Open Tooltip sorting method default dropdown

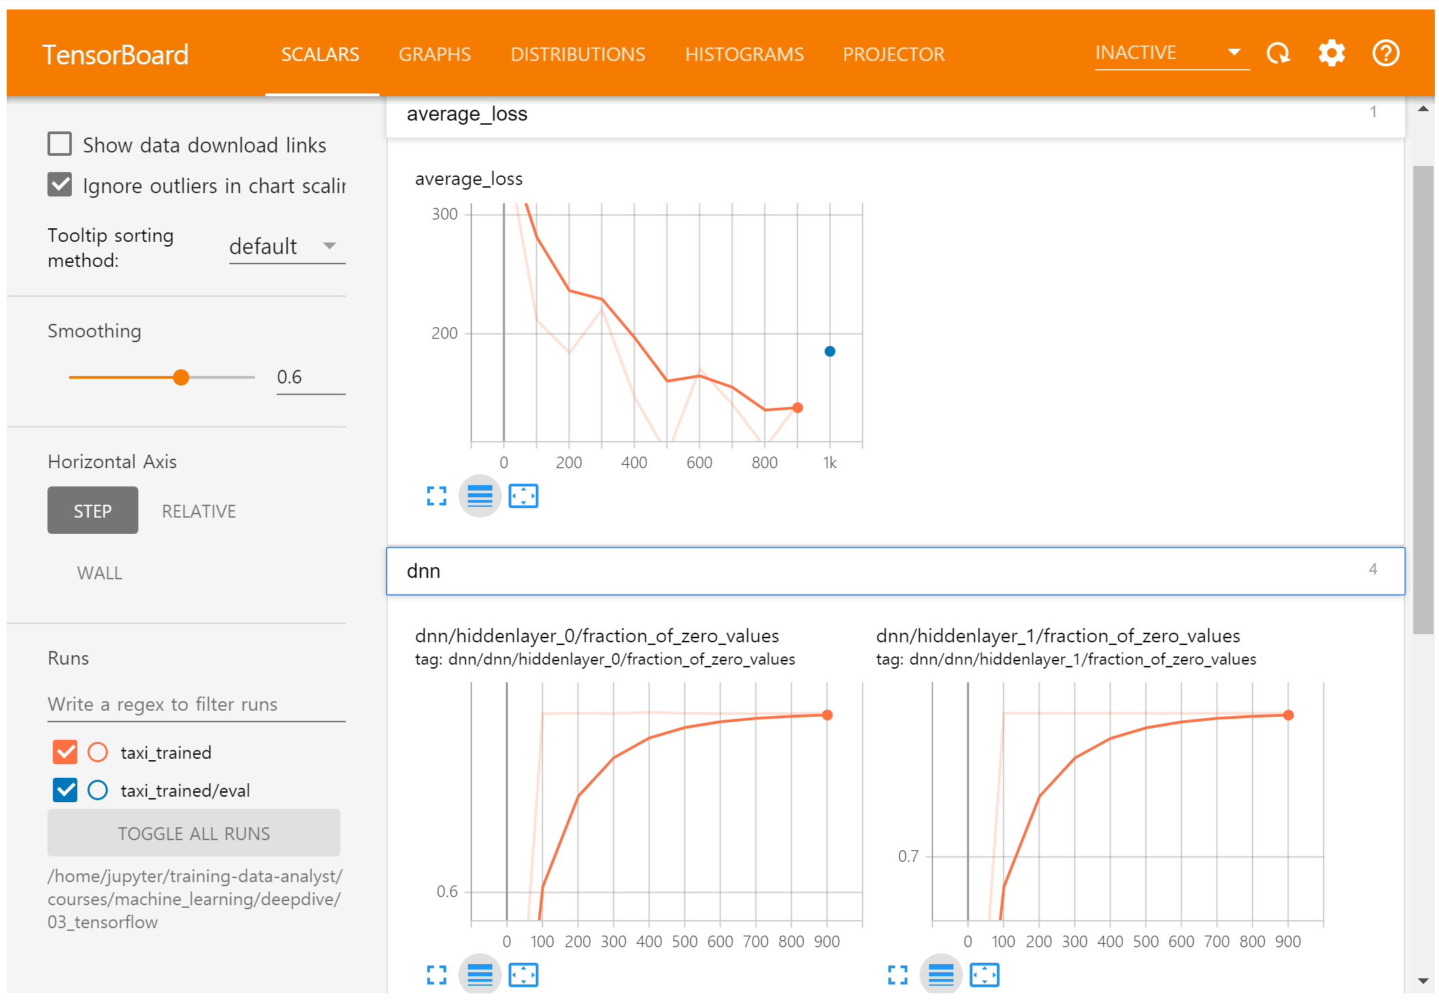286,247
